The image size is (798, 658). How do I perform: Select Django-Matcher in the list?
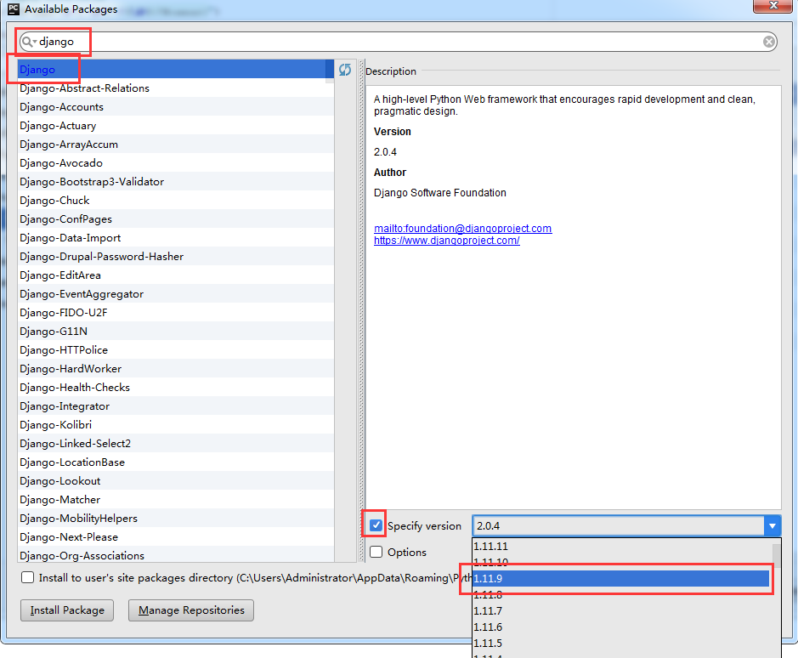176,500
